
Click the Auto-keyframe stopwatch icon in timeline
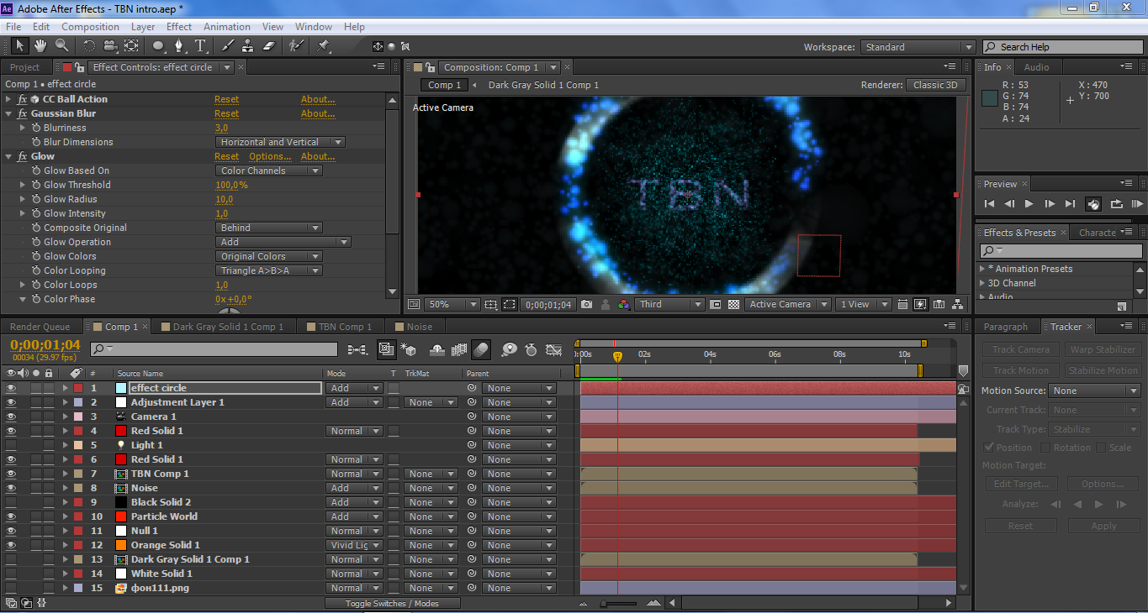[531, 349]
